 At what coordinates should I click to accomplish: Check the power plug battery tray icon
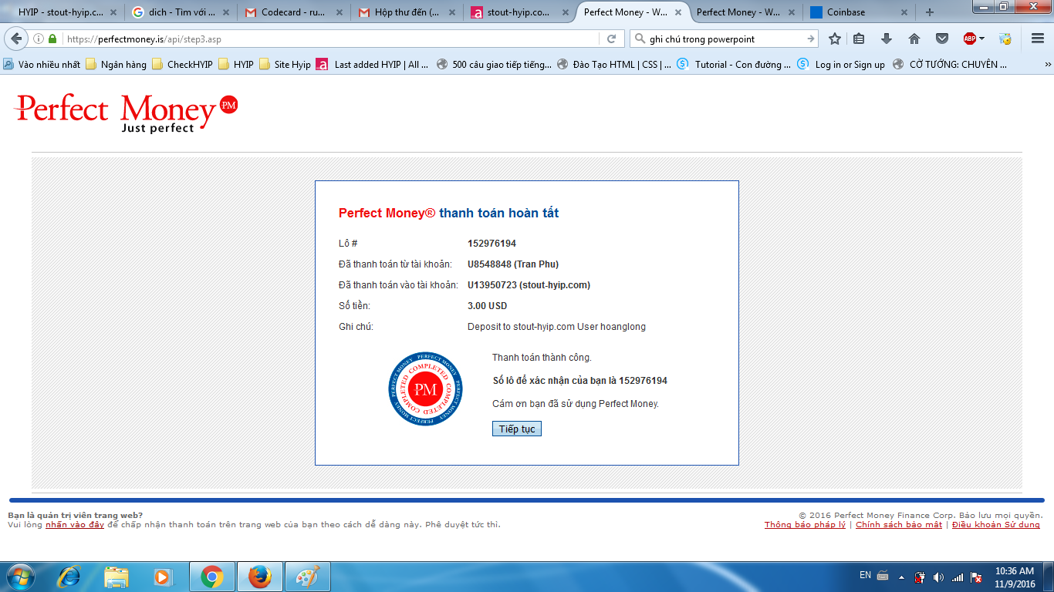tap(921, 577)
